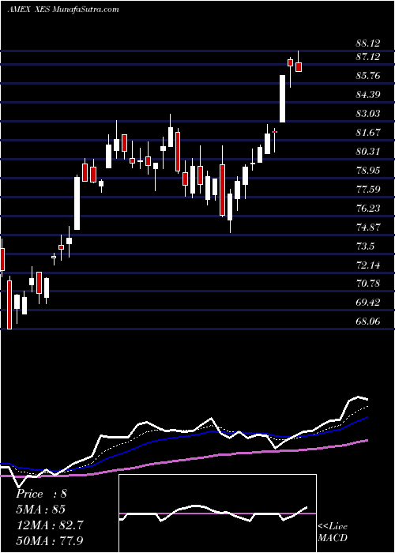Click the Price : 8 readout
This screenshot has width=395, height=553.
coord(41,494)
